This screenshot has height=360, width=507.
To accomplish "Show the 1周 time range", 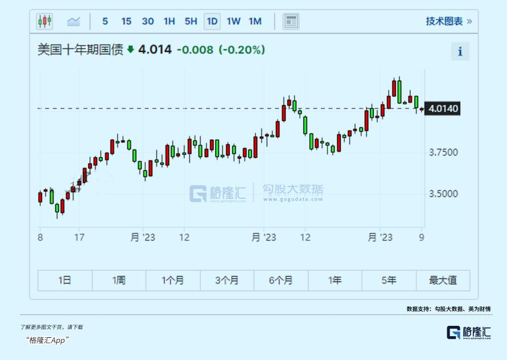I will point(119,280).
